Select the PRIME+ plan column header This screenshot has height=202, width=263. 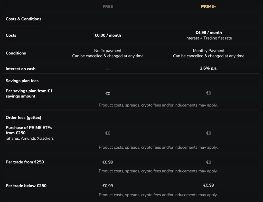tap(209, 6)
